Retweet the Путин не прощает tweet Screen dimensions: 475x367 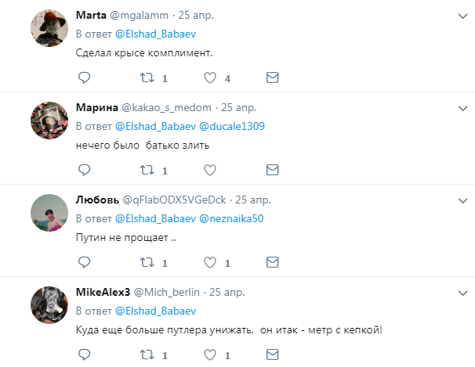coord(146,262)
